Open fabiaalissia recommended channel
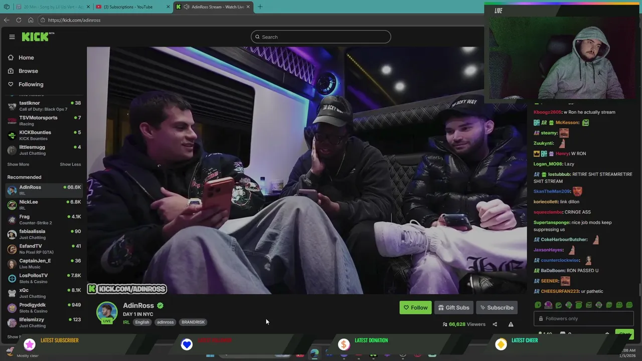642x361 pixels. pos(44,234)
